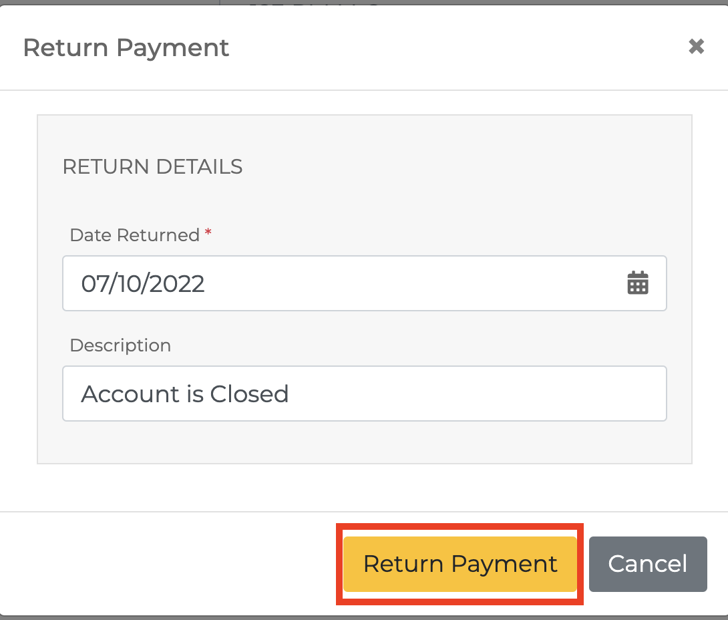
Task: Click the yellow Return Payment button
Action: point(460,563)
